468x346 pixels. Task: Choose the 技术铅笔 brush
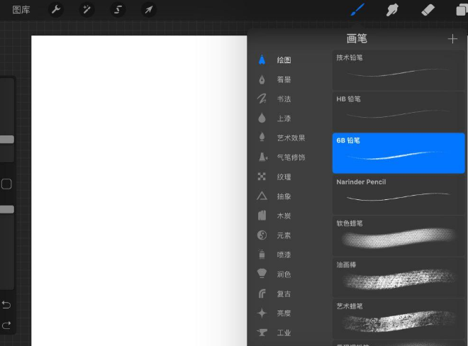399,70
